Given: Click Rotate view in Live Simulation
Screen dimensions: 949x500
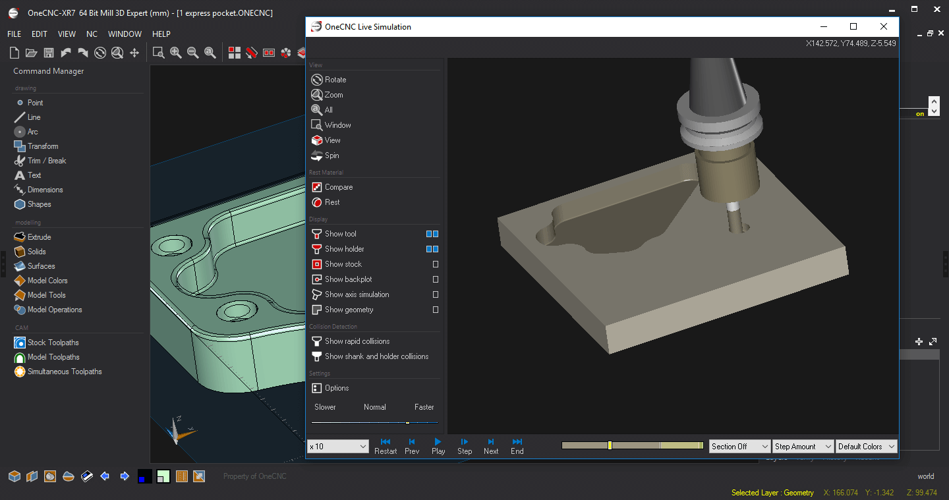Looking at the screenshot, I should [x=329, y=80].
